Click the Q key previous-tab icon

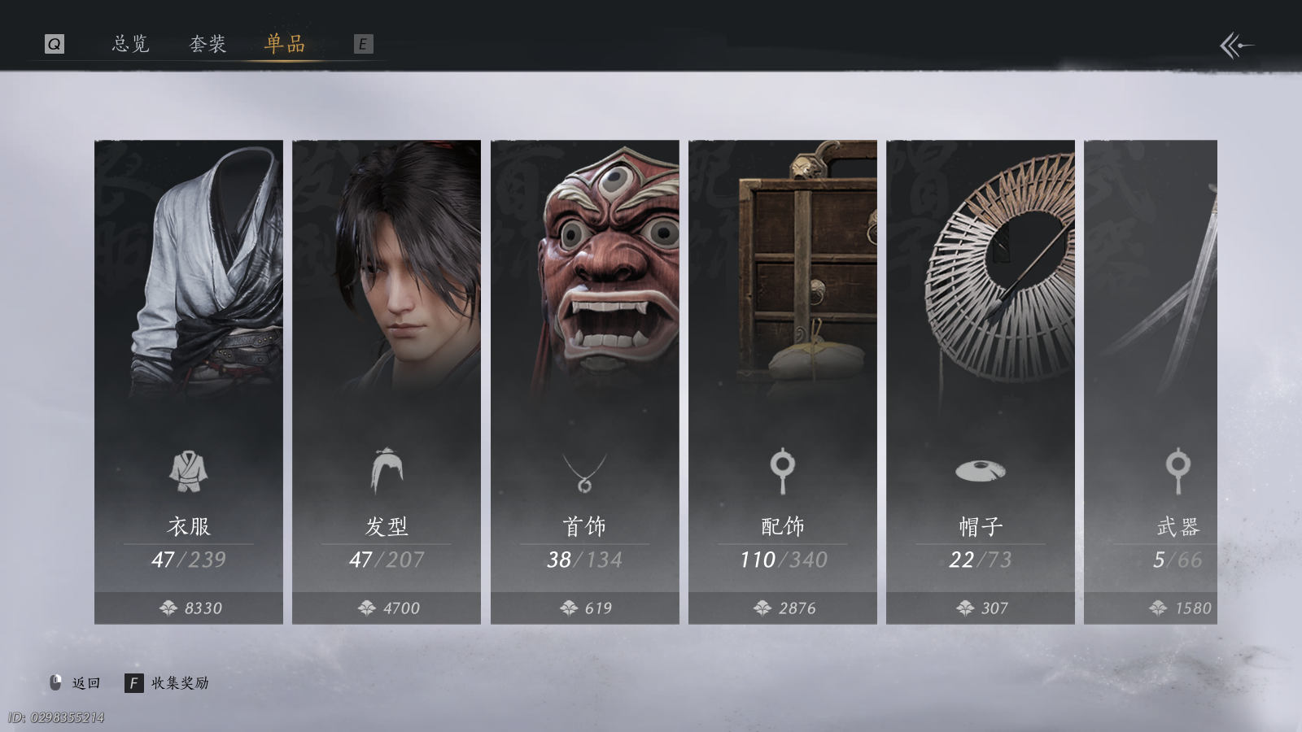[55, 44]
